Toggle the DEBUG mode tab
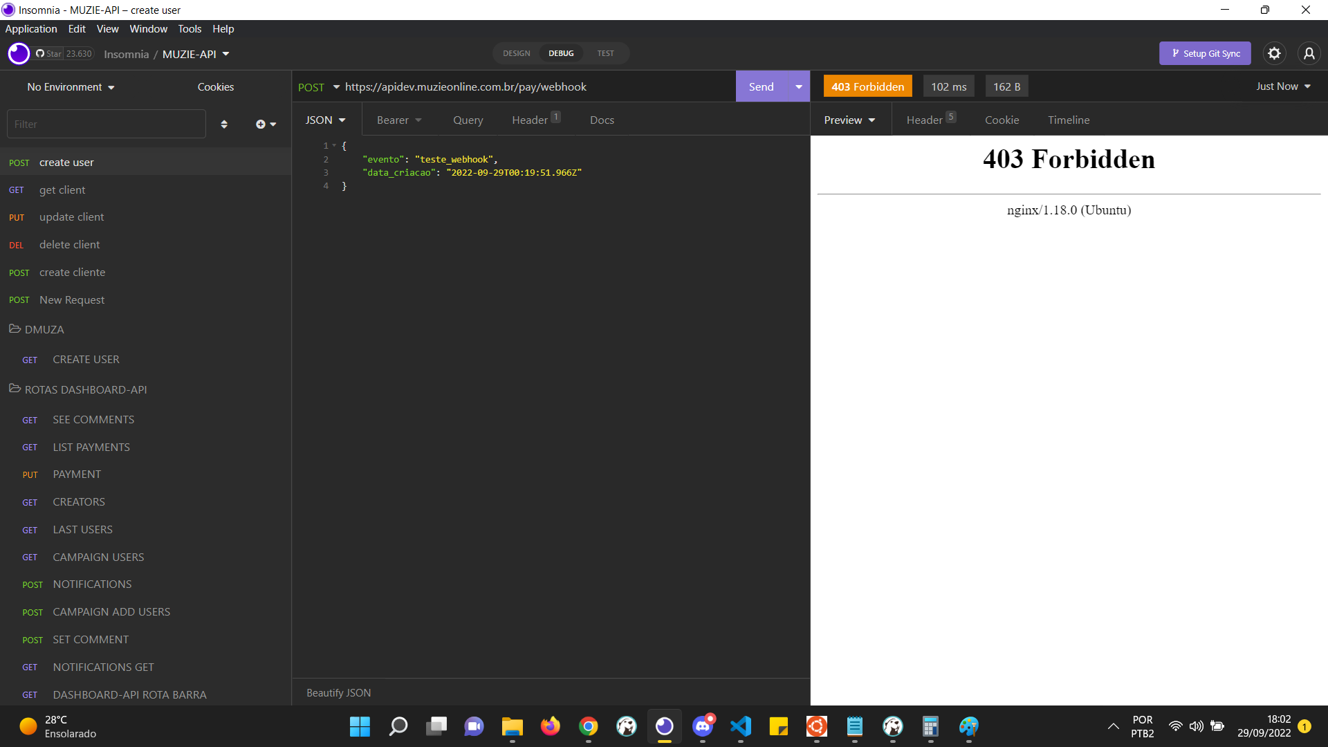This screenshot has width=1328, height=747. tap(561, 53)
